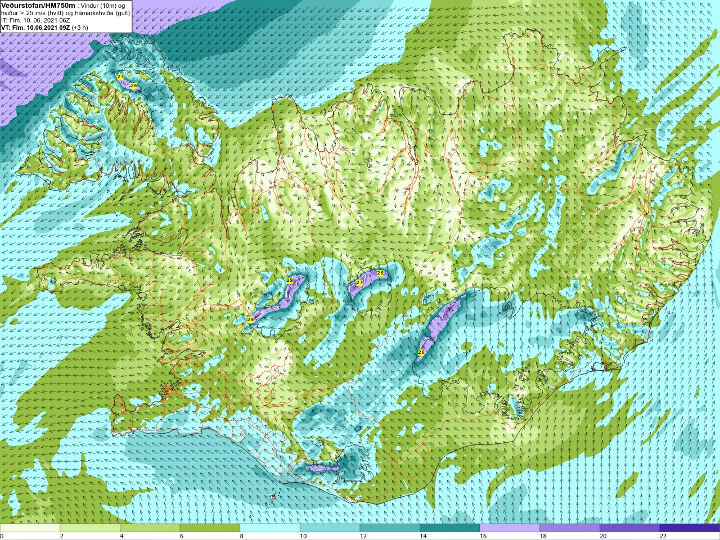Select the 4–6 m/s light green legend swatch
The image size is (720, 540).
[x=150, y=528]
